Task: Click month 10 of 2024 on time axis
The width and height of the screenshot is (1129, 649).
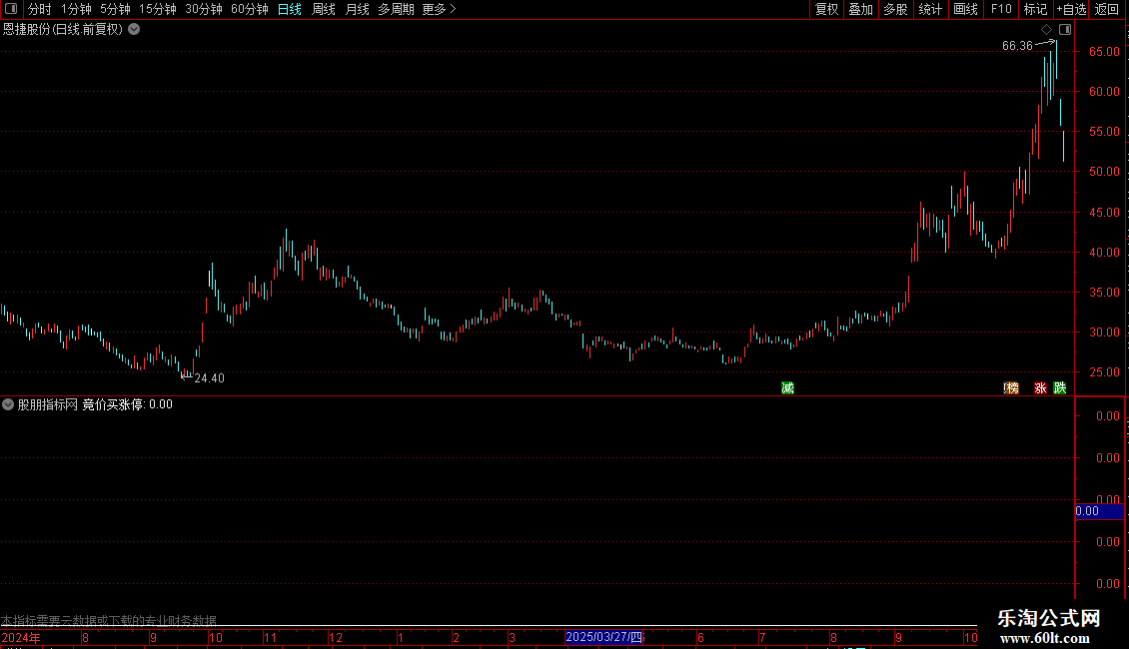Action: 215,637
